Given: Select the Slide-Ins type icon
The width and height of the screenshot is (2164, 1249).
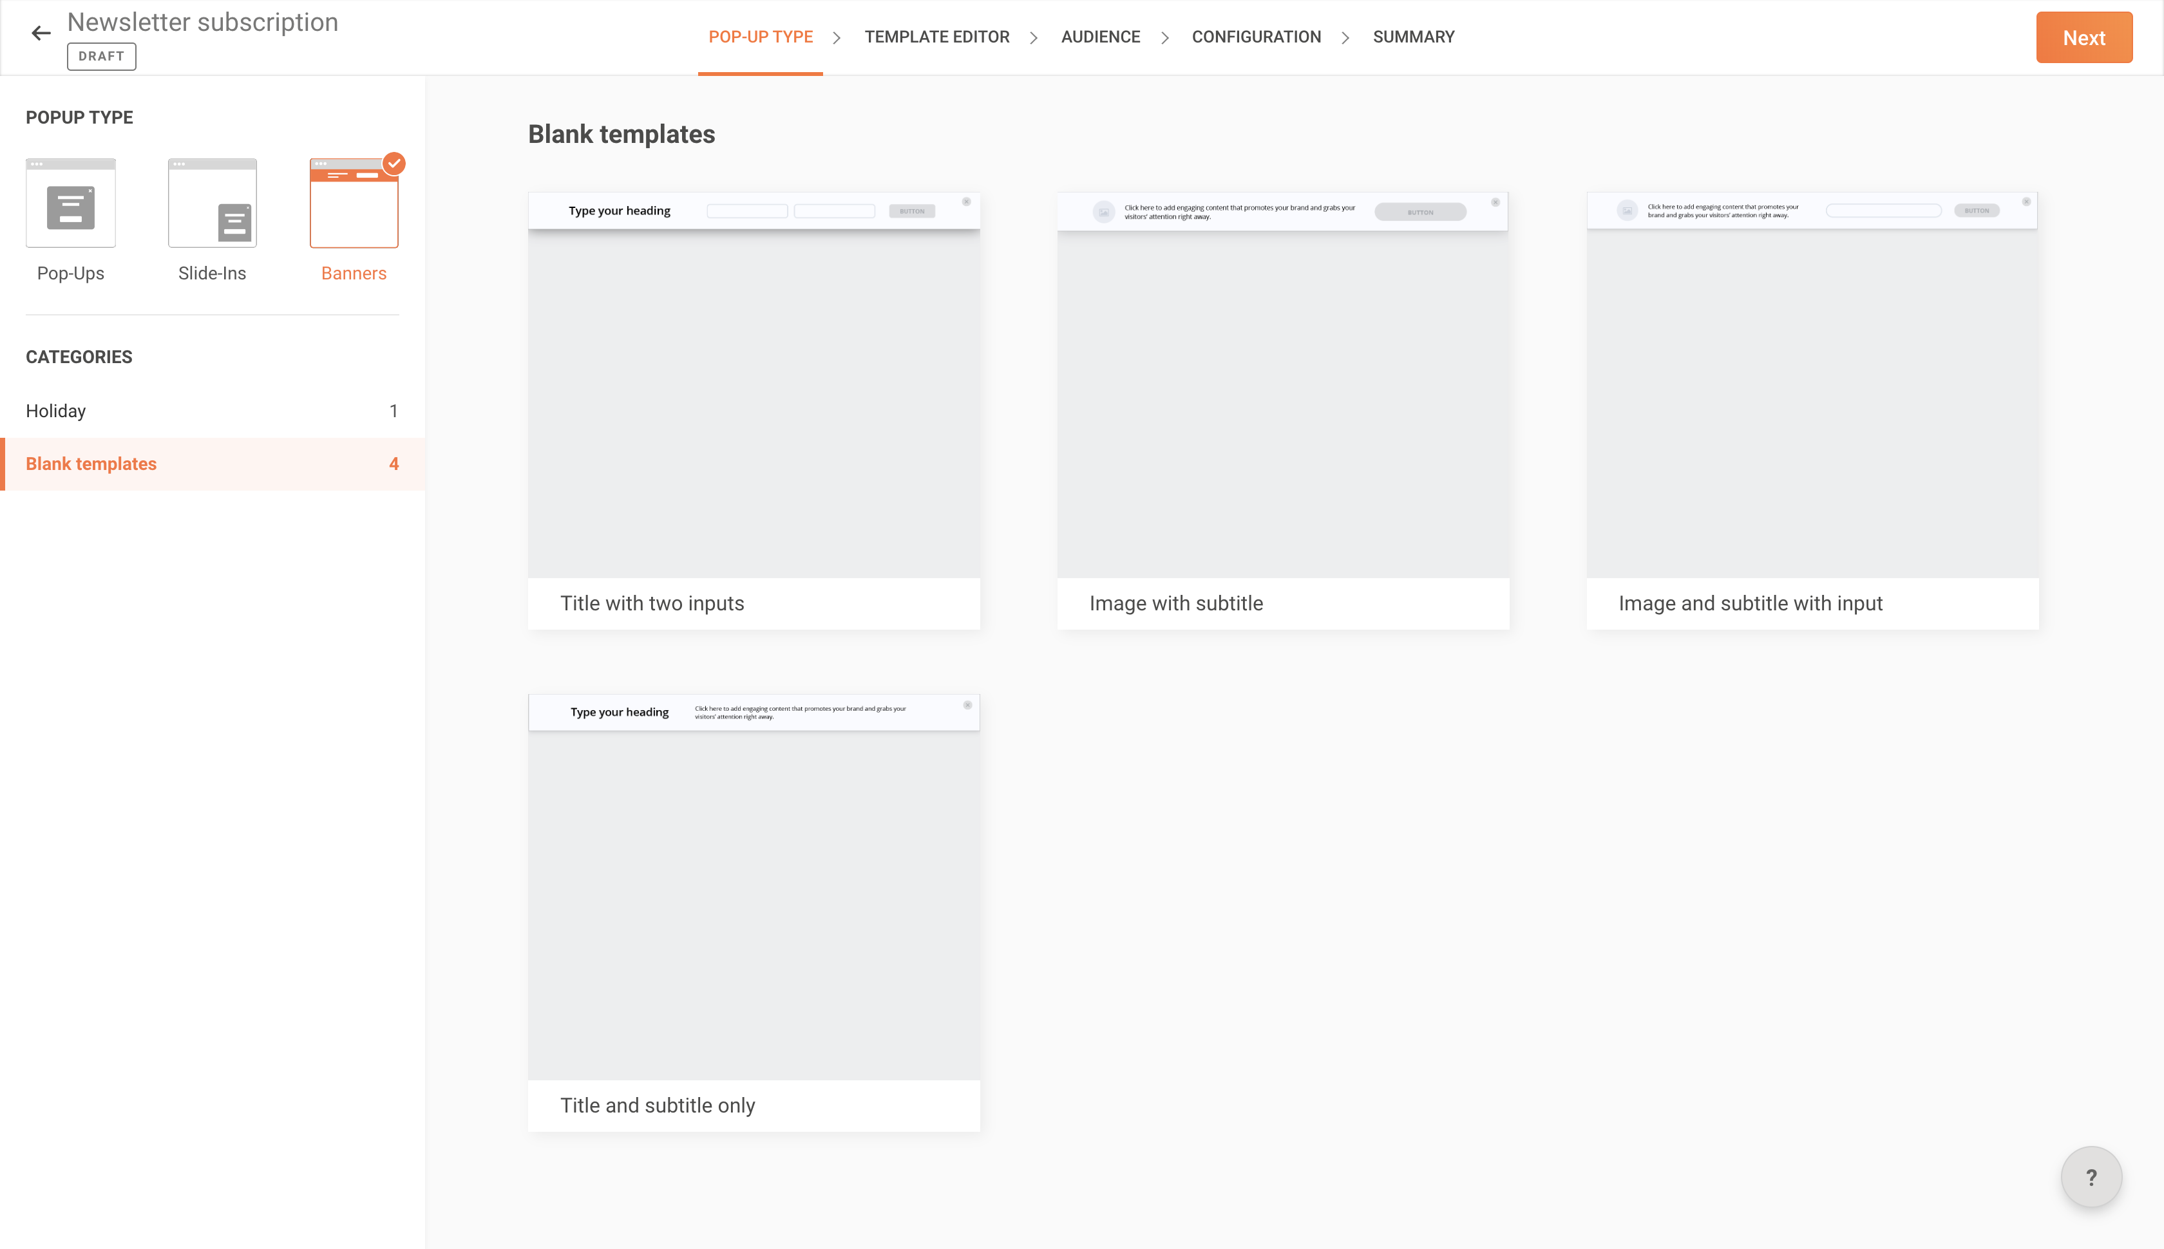Looking at the screenshot, I should click(x=212, y=203).
